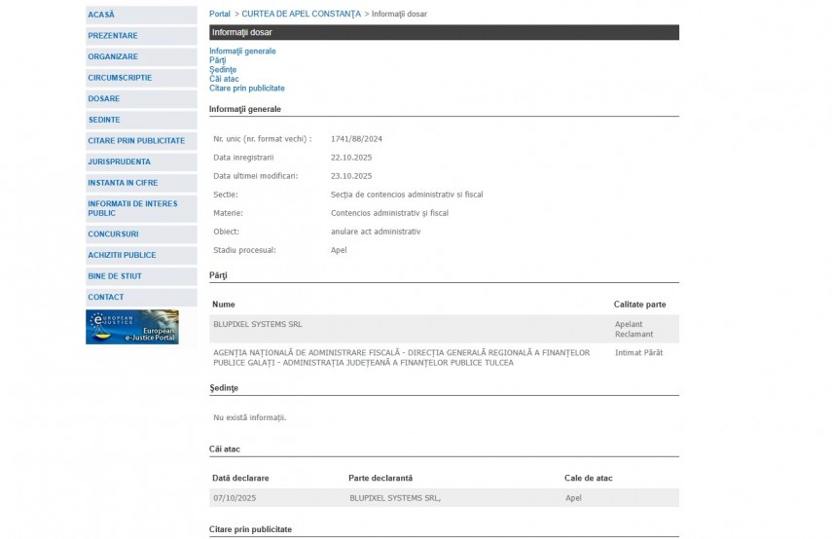Open the ACASĂ sidebar menu item
Viewport: 832px width, 539px height.
pyautogui.click(x=101, y=15)
